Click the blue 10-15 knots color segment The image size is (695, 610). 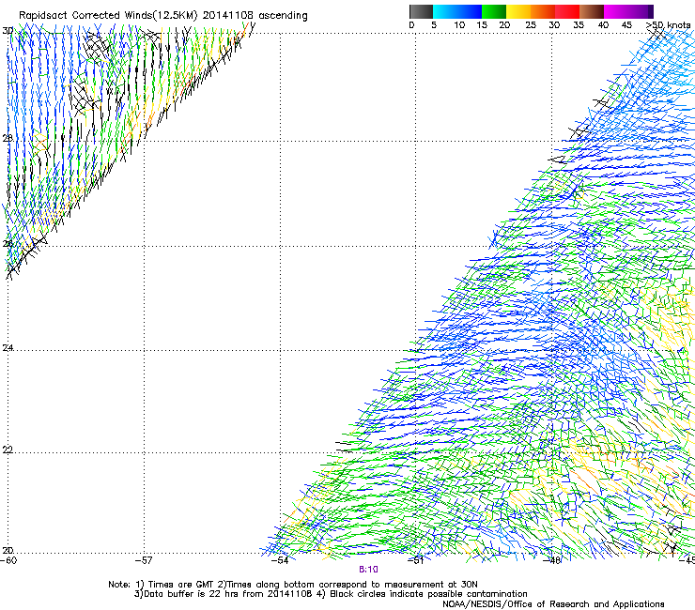click(x=470, y=11)
